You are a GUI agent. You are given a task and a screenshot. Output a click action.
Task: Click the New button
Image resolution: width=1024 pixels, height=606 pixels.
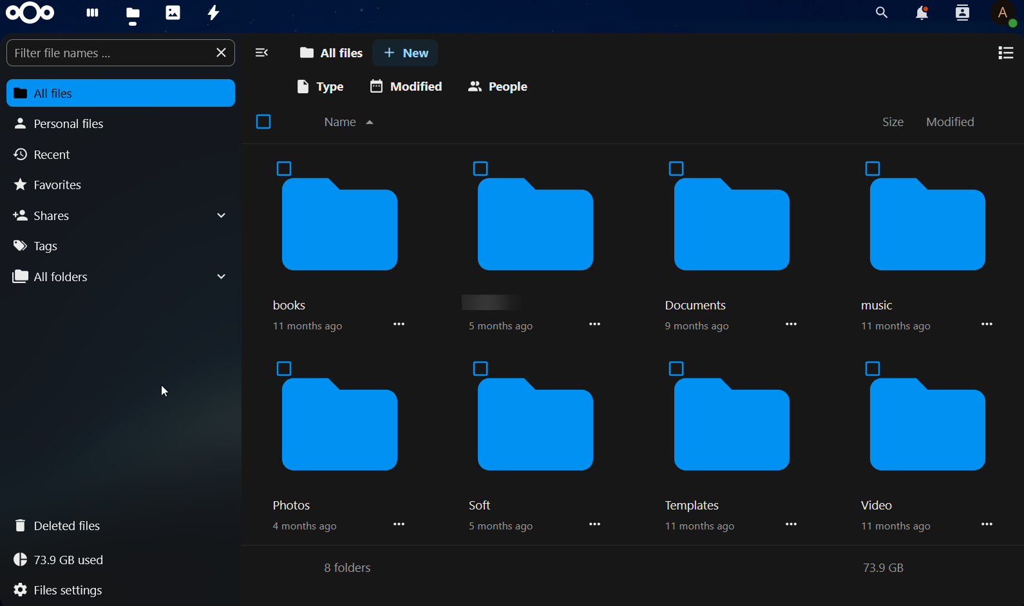point(406,53)
